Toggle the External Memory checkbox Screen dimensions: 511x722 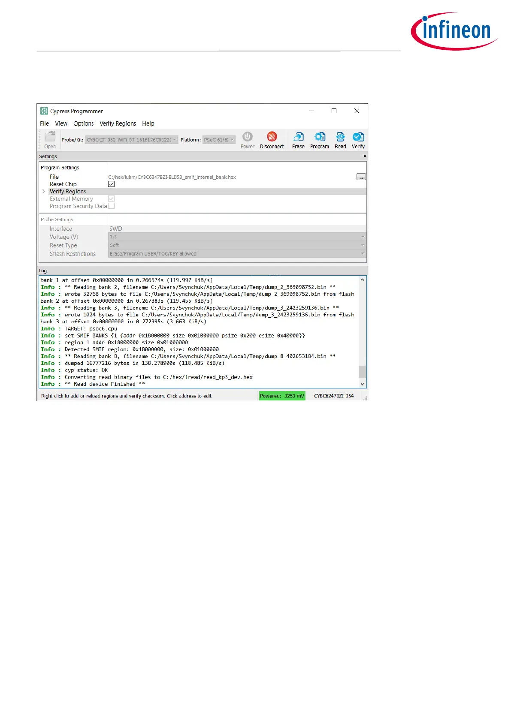pos(111,199)
